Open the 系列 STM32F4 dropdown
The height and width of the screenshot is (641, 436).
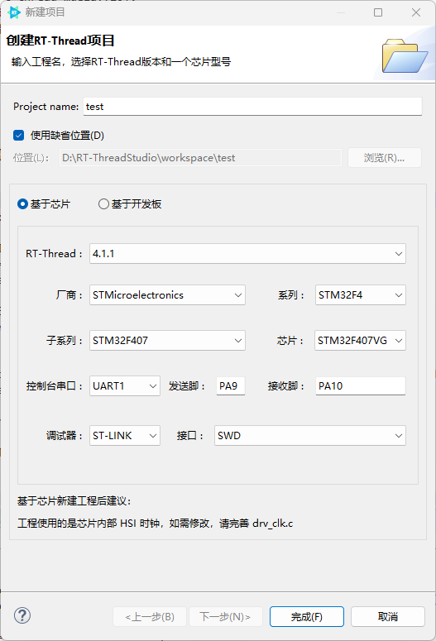[361, 294]
